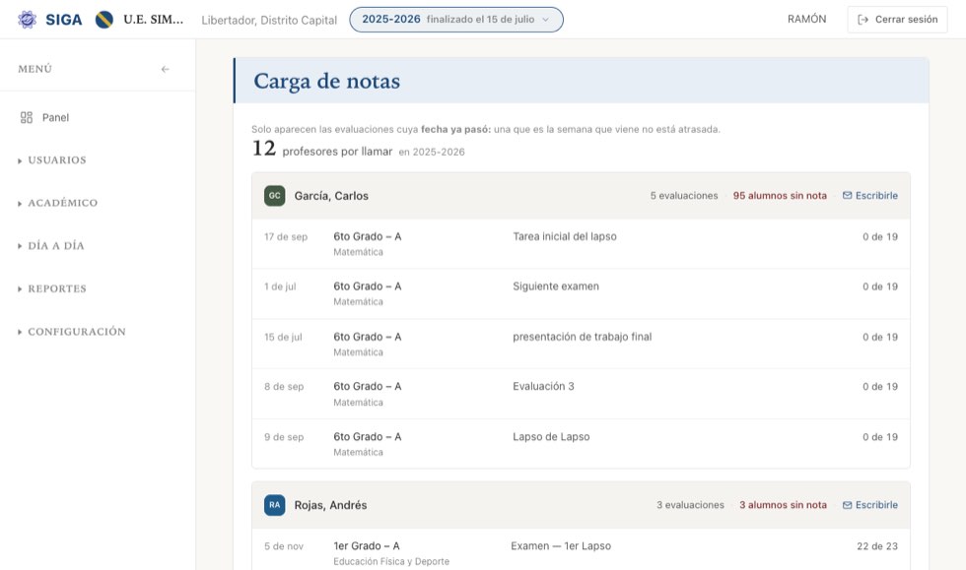Image resolution: width=966 pixels, height=570 pixels.
Task: Click 3 alumnos sin nota label
Action: tap(783, 505)
